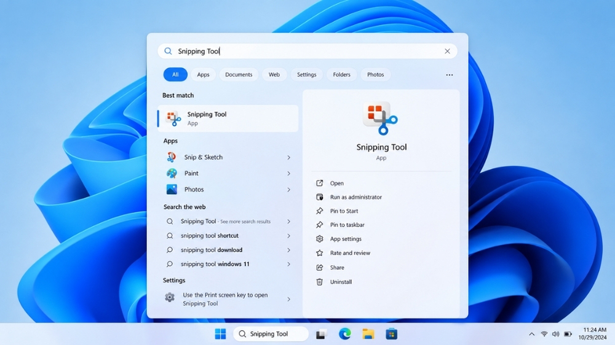This screenshot has height=345, width=615.
Task: Choose Pin to Start
Action: (344, 211)
